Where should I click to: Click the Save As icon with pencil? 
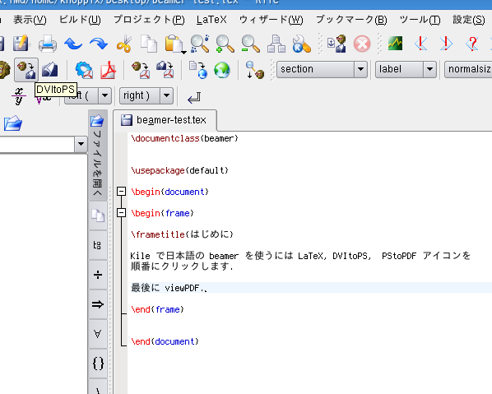tap(21, 44)
